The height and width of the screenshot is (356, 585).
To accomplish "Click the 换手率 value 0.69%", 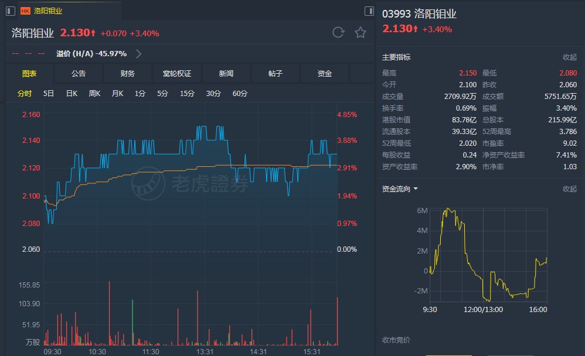I will 466,108.
